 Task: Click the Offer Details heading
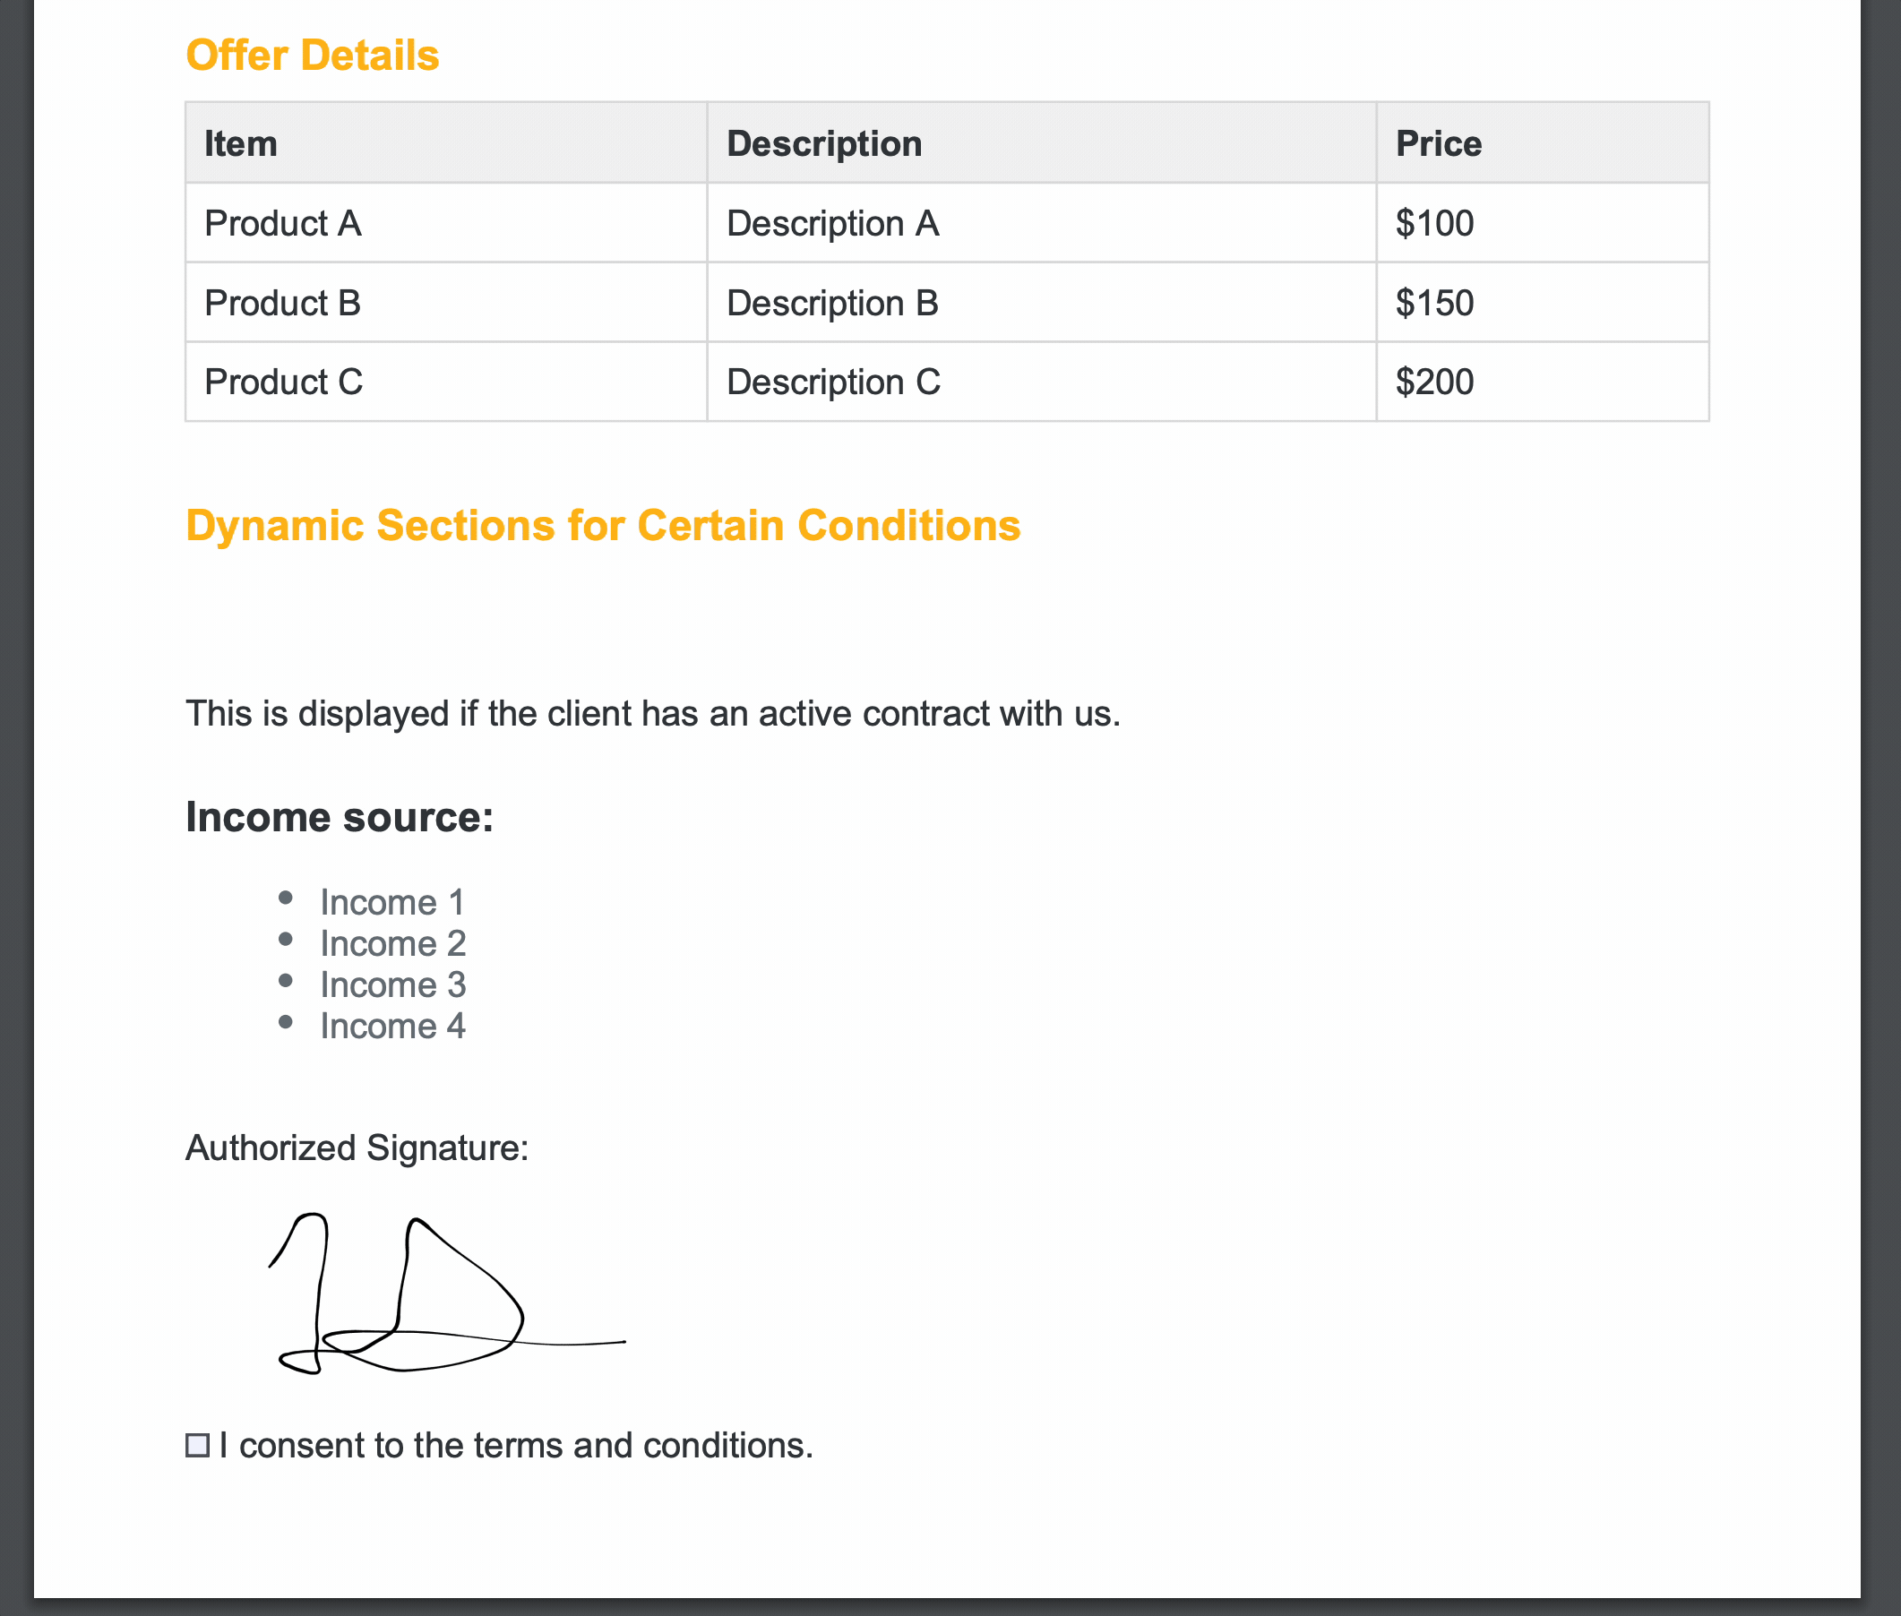[x=313, y=55]
